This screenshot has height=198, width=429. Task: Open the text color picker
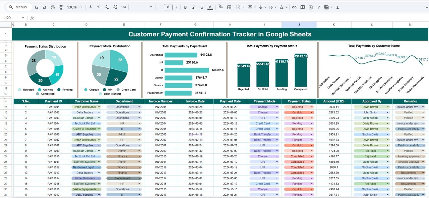pyautogui.click(x=210, y=7)
